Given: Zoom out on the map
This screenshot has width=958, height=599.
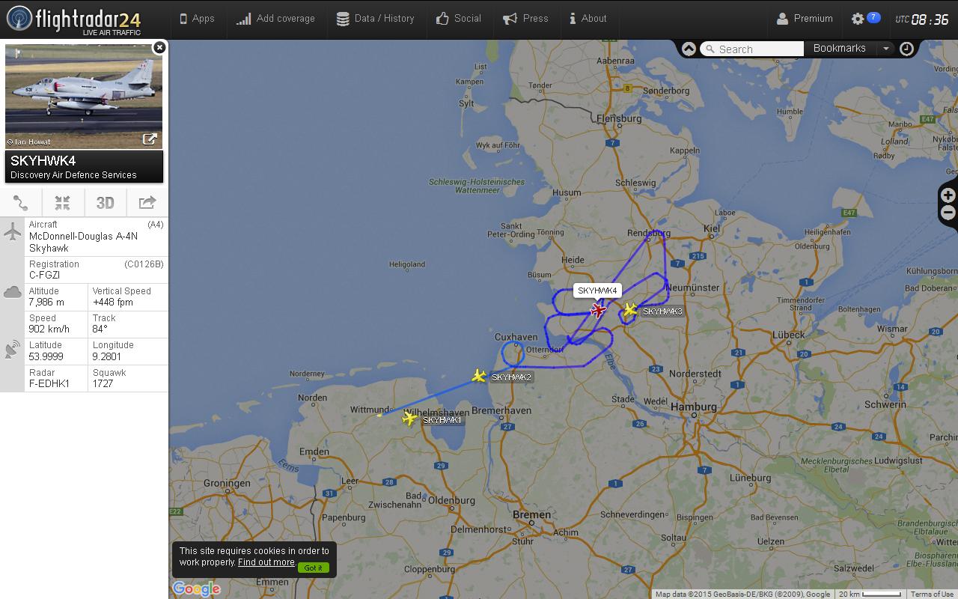Looking at the screenshot, I should tap(948, 213).
